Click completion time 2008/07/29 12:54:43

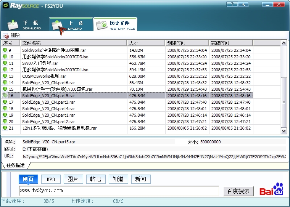click(231, 89)
